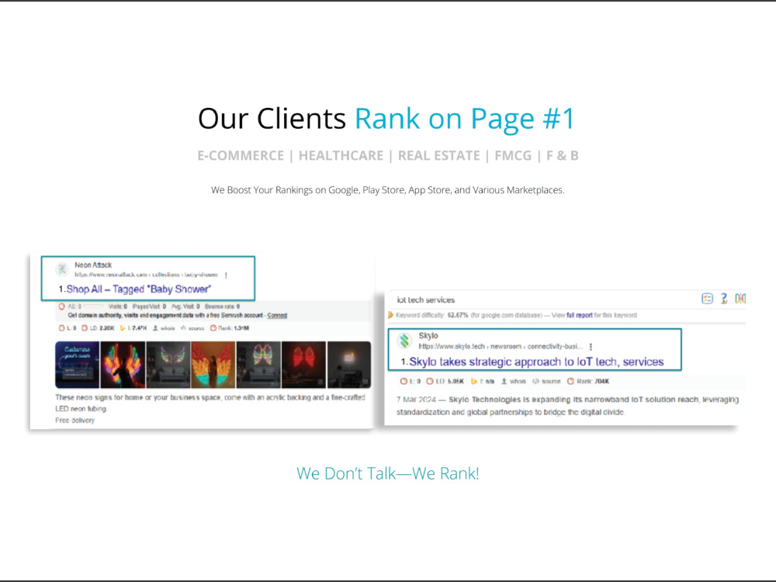The height and width of the screenshot is (582, 776).
Task: Click the "HEALTHCARE" category text
Action: (x=341, y=156)
